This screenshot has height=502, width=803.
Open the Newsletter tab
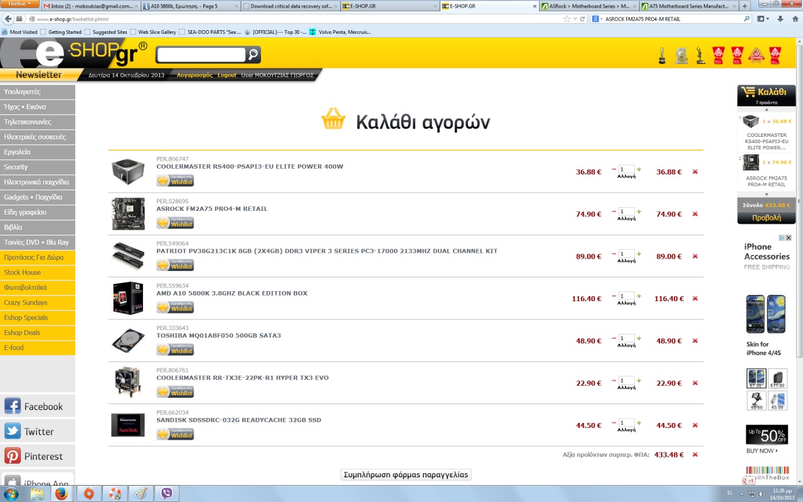point(39,75)
